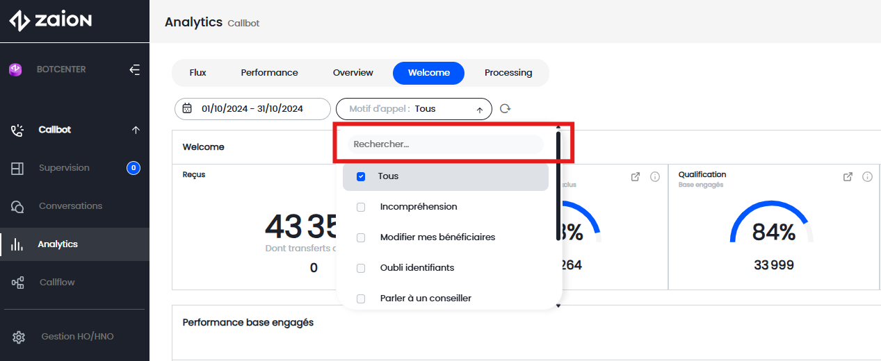This screenshot has height=361, width=881.
Task: Switch to the Performance tab
Action: (x=269, y=73)
